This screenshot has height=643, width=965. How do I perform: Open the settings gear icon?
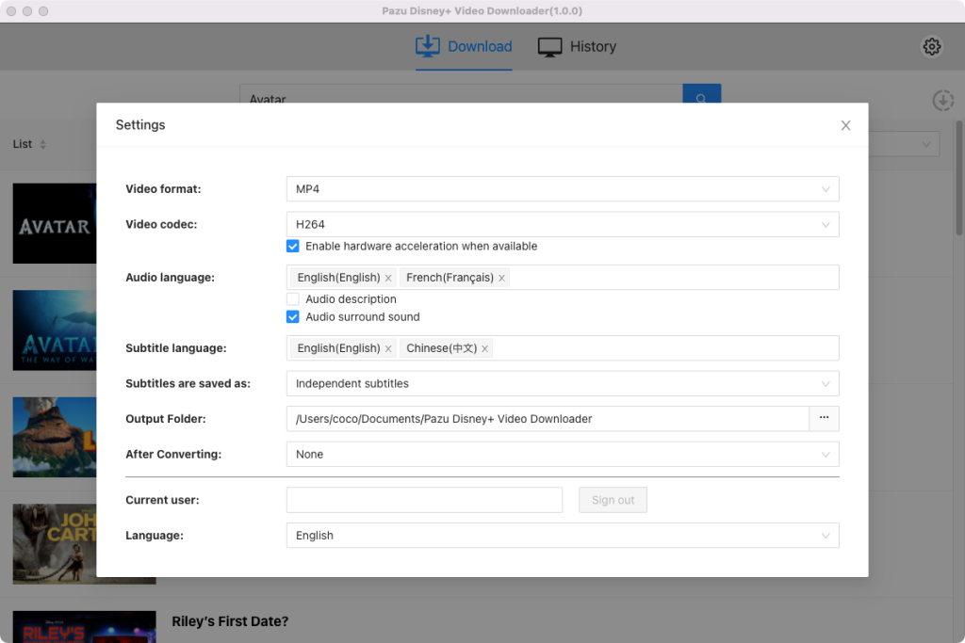(931, 46)
